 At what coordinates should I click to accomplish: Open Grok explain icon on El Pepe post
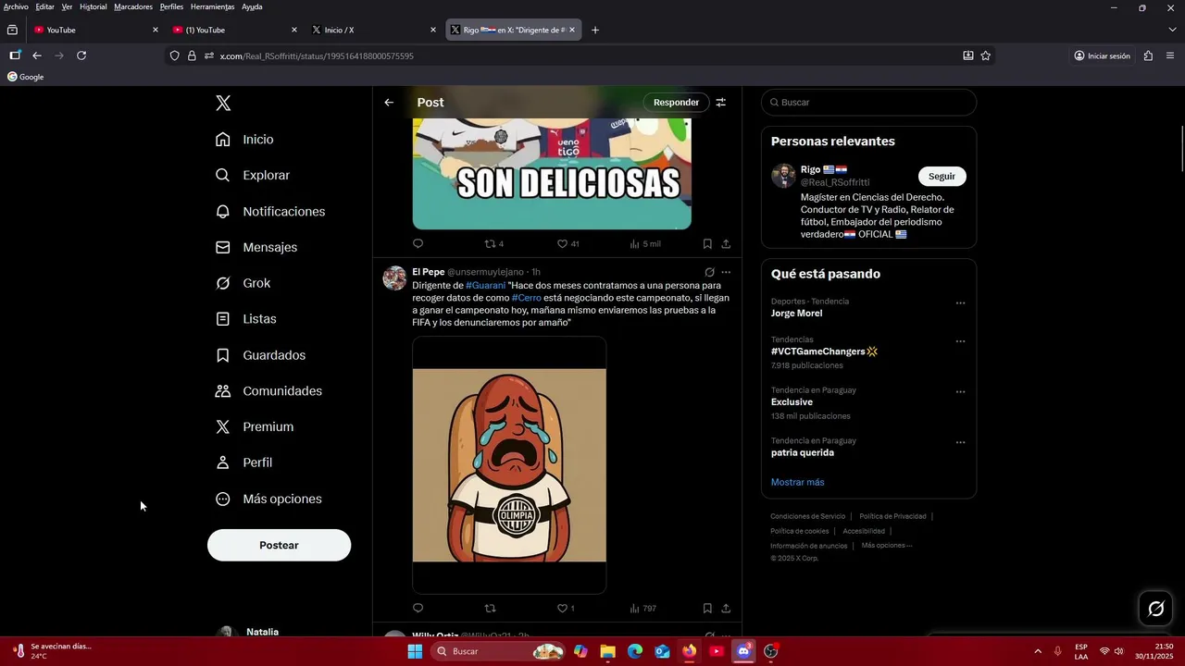[x=709, y=272]
